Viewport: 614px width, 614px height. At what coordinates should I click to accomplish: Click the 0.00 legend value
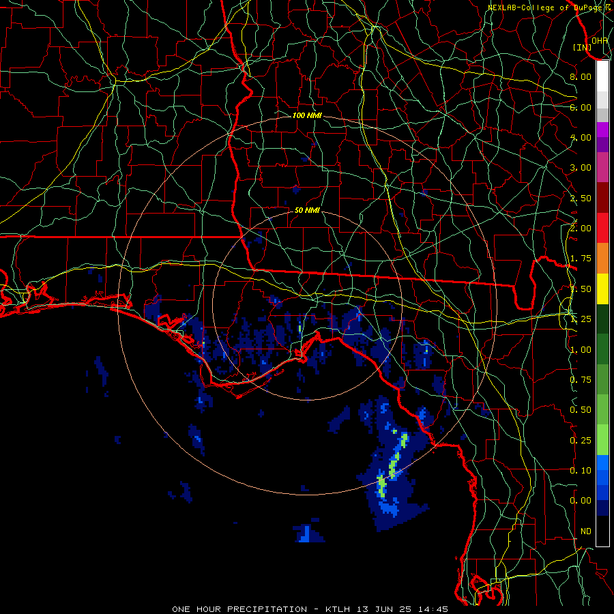(581, 501)
